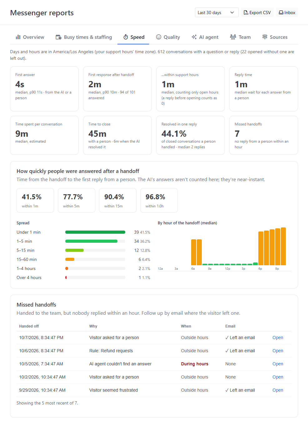Click the Speed stopwatch icon

[126, 37]
